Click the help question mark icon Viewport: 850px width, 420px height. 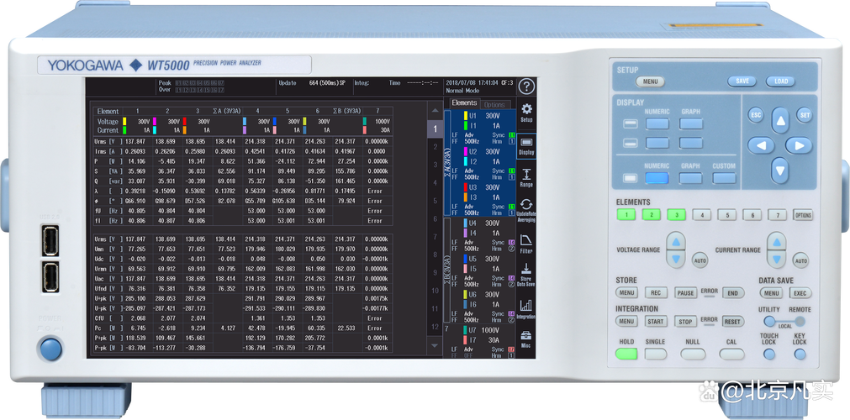point(526,87)
